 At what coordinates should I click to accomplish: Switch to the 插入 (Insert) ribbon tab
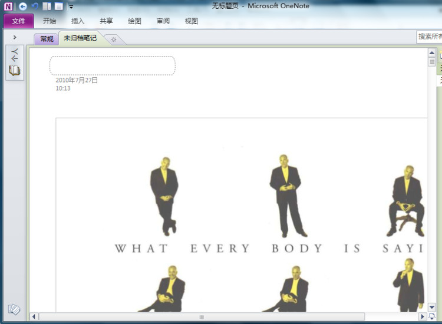pos(78,21)
